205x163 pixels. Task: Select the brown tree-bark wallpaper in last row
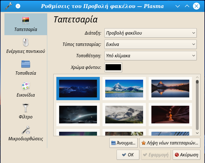point(124,133)
